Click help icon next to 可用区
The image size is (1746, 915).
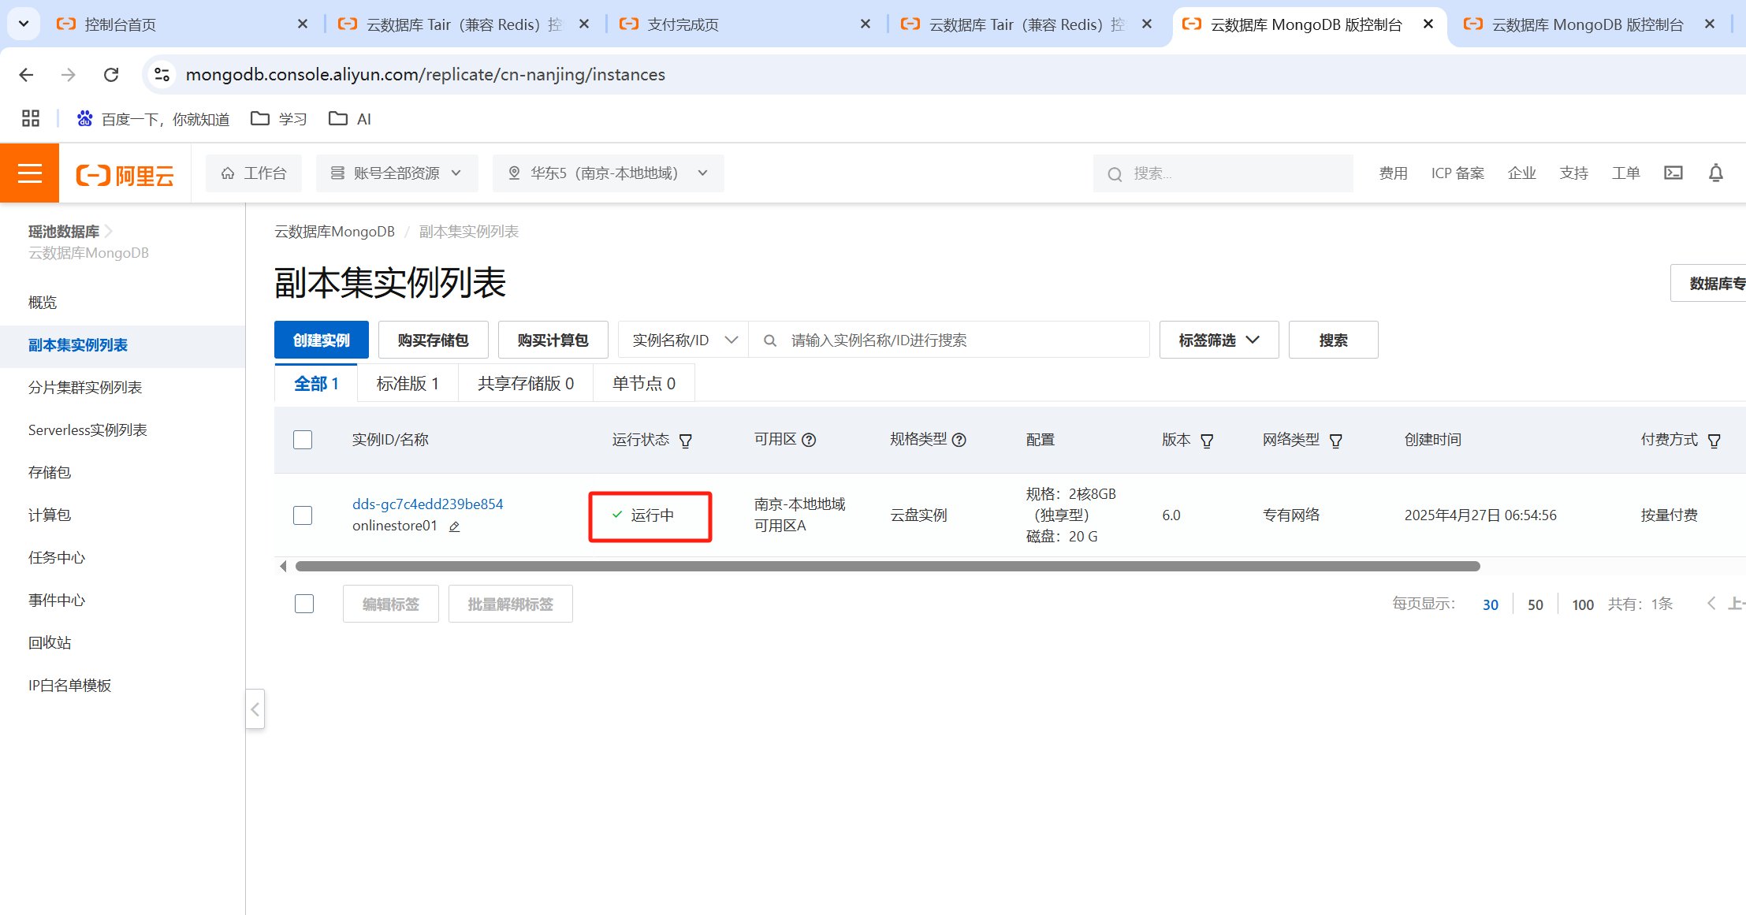(809, 440)
